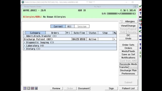The image size is (162, 91).
Task: Click the Active status cell
Action: [92, 39]
